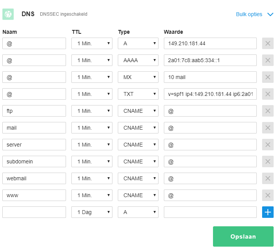Focus the empty Naam field for new record

34,212
